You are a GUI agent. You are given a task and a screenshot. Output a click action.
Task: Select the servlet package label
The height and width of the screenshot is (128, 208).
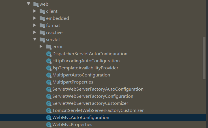[x=53, y=40]
